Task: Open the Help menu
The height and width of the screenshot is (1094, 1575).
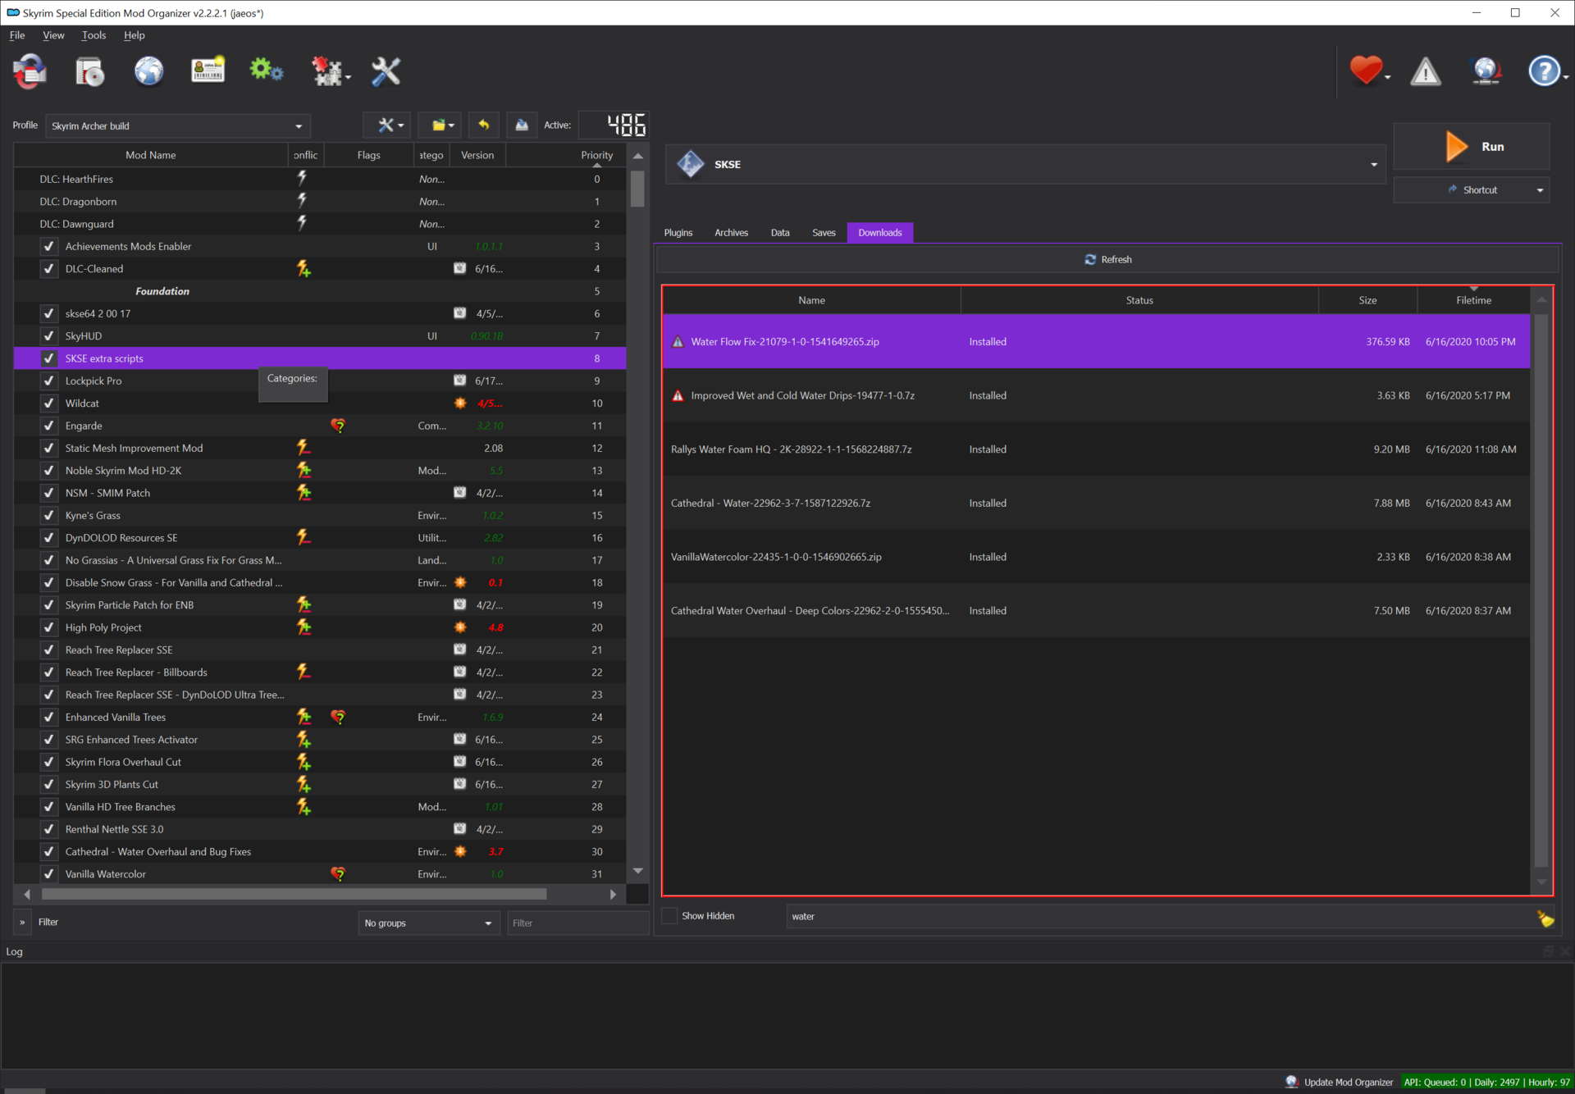Action: pos(135,35)
